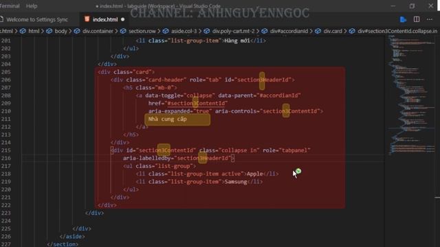The image size is (440, 247).
Task: Click the symbol icon before section.row breadcrumb
Action: coord(123,31)
